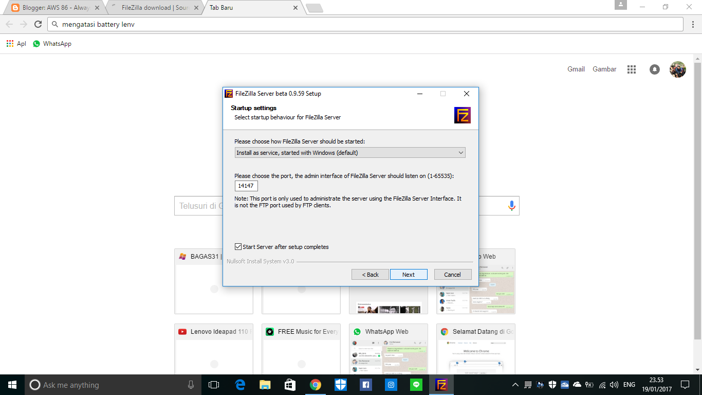Go forward in Chrome

tap(24, 24)
